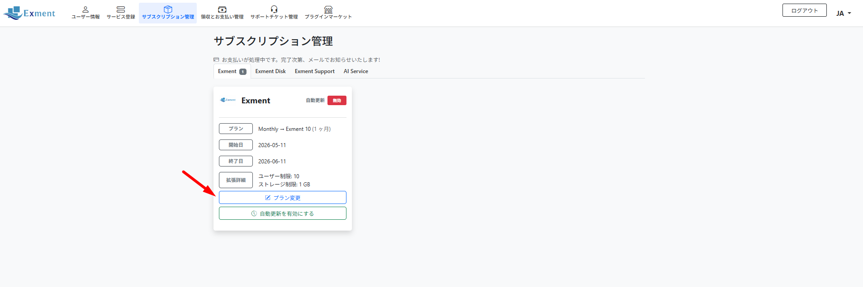
Task: Open プラグインマーケット store icon
Action: 328,9
